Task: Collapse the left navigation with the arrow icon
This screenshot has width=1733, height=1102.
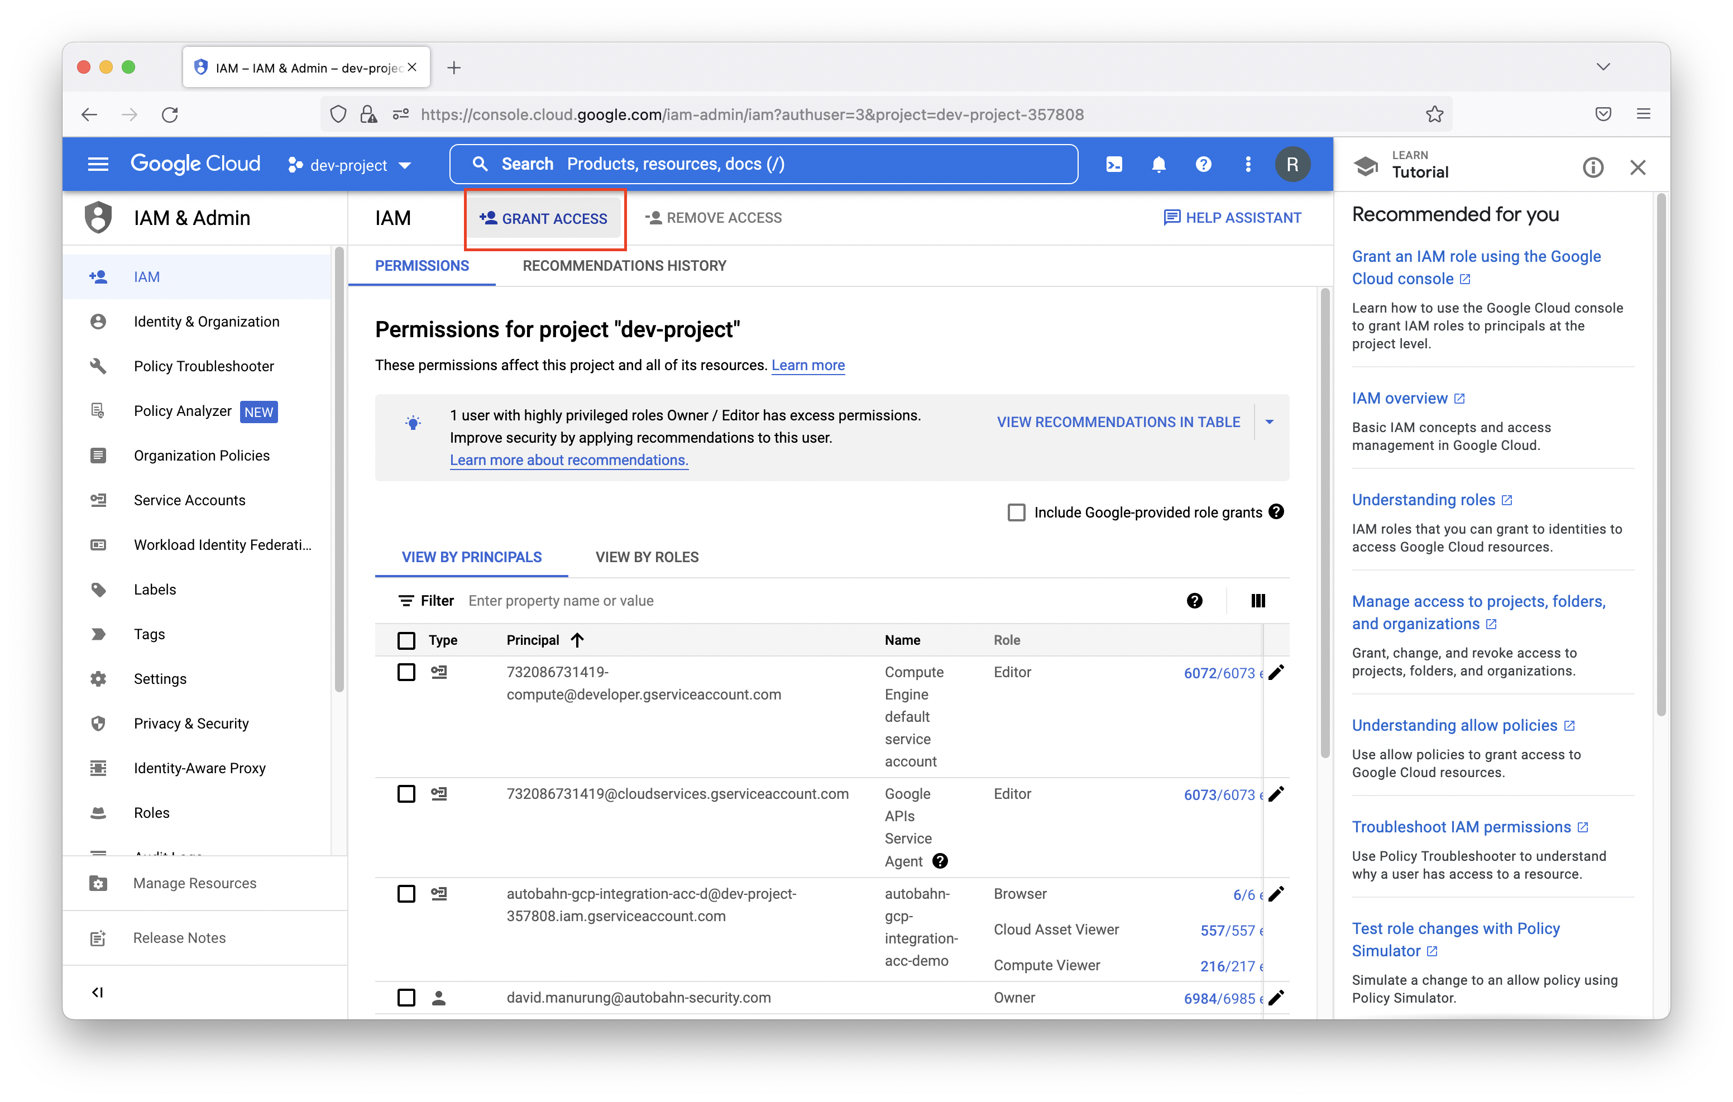Action: (98, 993)
